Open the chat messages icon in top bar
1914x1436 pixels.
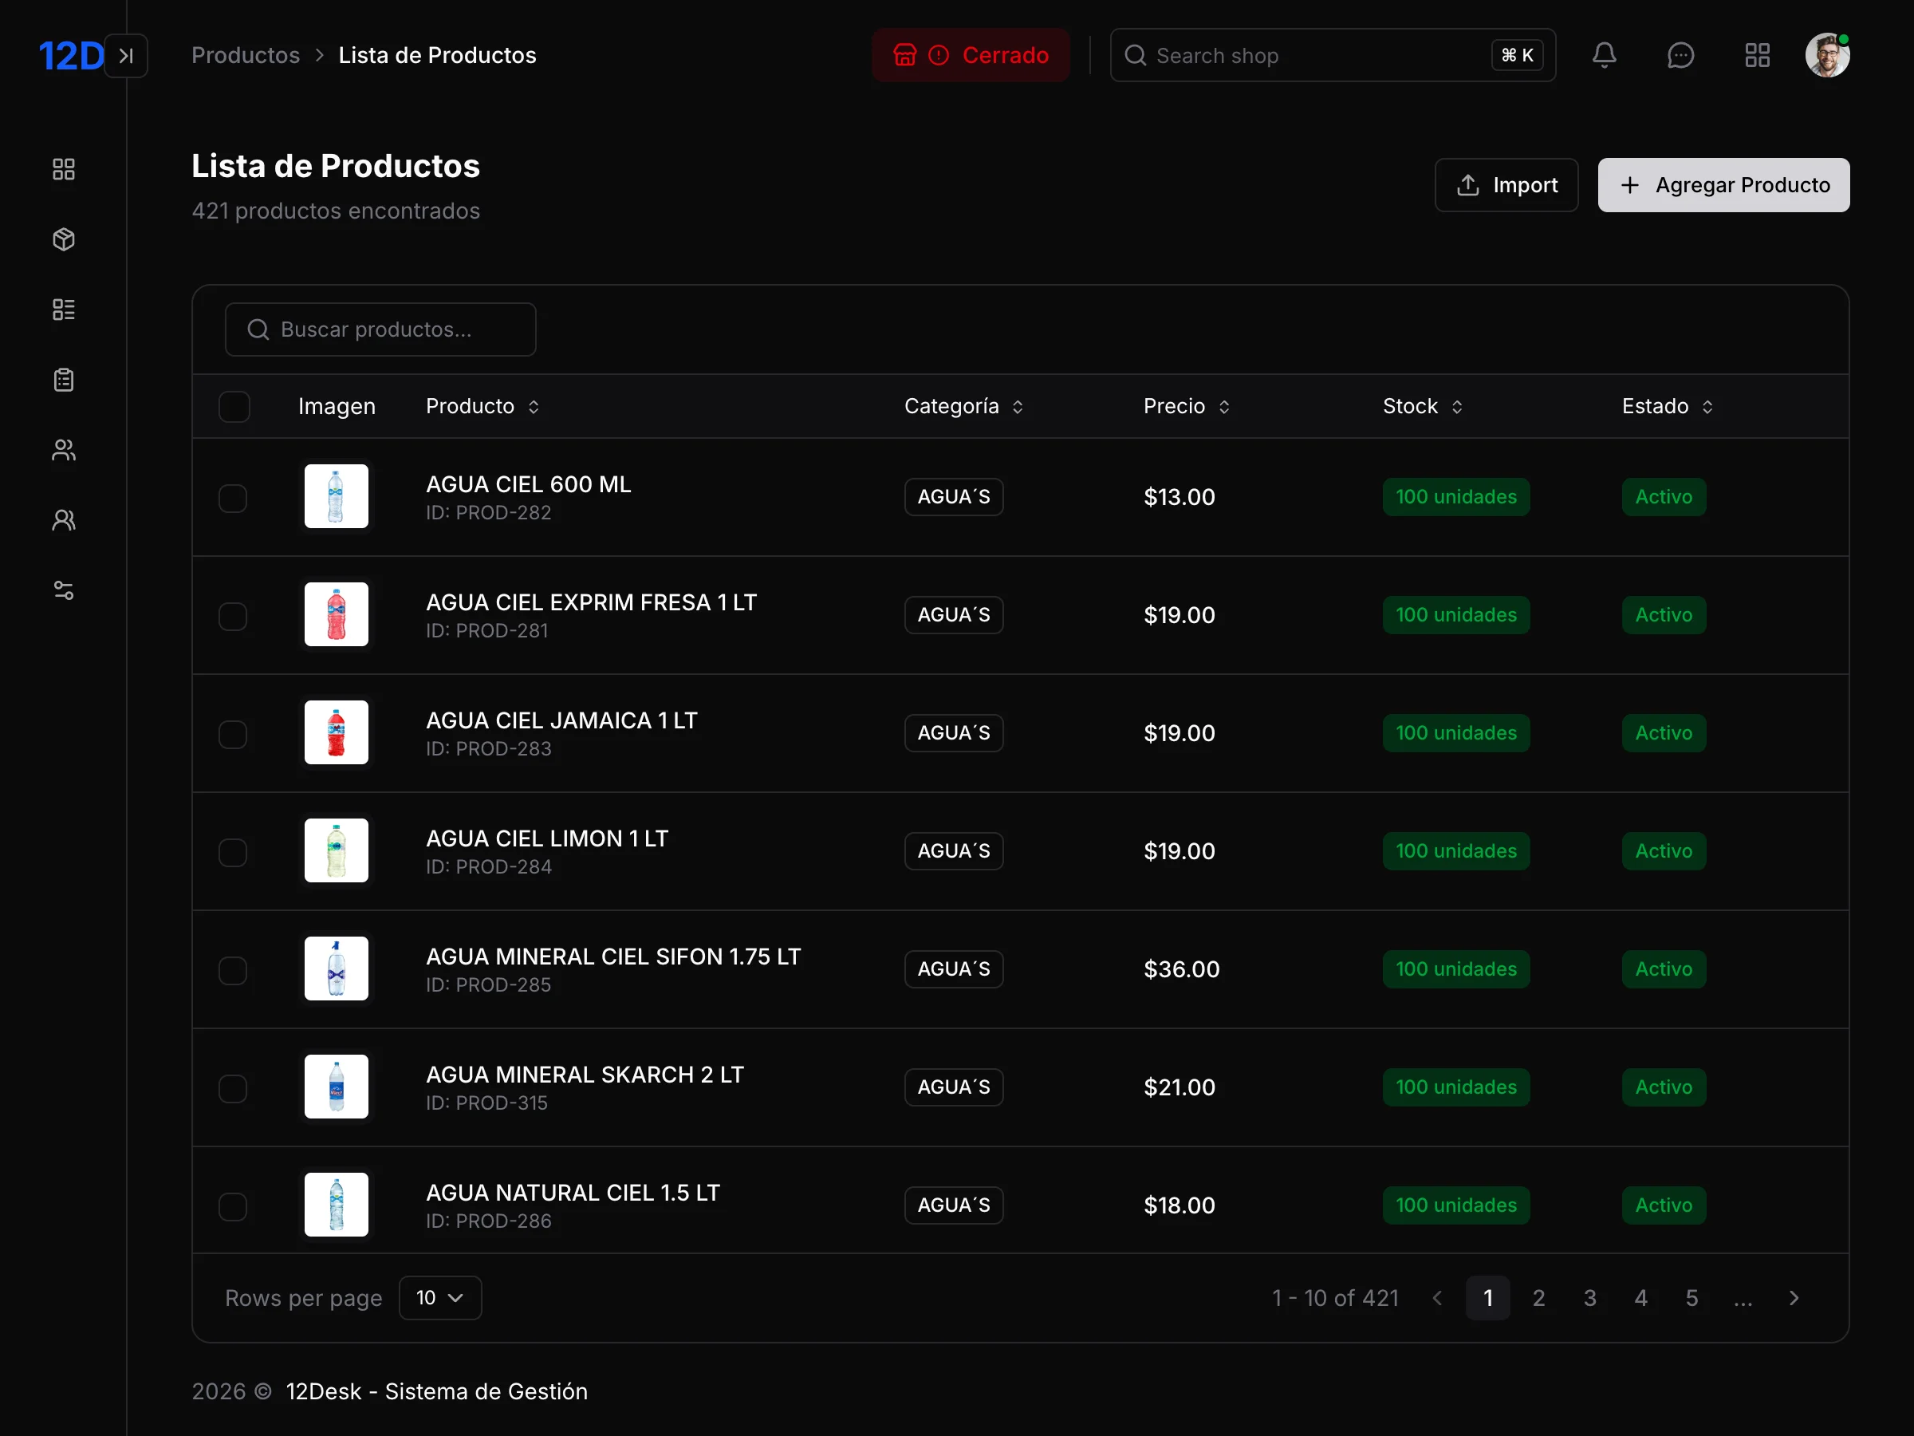1681,54
